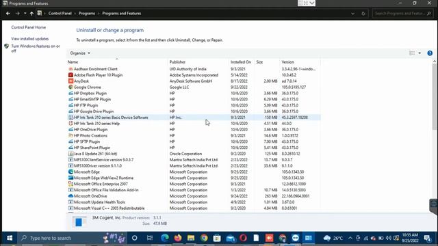Screen dimensions: 438x246
Task: Open the volume speaker tray icon
Action: (x=389, y=238)
